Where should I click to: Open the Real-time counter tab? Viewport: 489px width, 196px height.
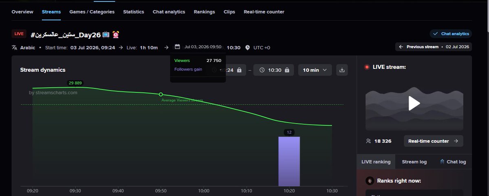point(264,12)
